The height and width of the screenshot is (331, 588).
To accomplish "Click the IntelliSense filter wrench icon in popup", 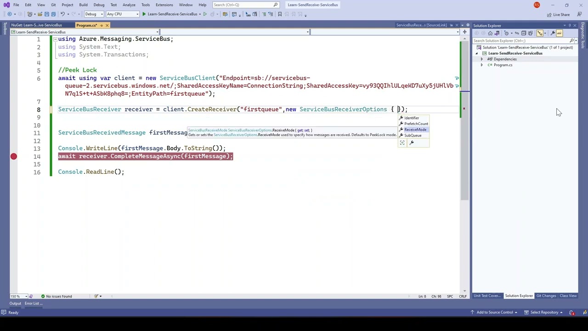I will [412, 143].
